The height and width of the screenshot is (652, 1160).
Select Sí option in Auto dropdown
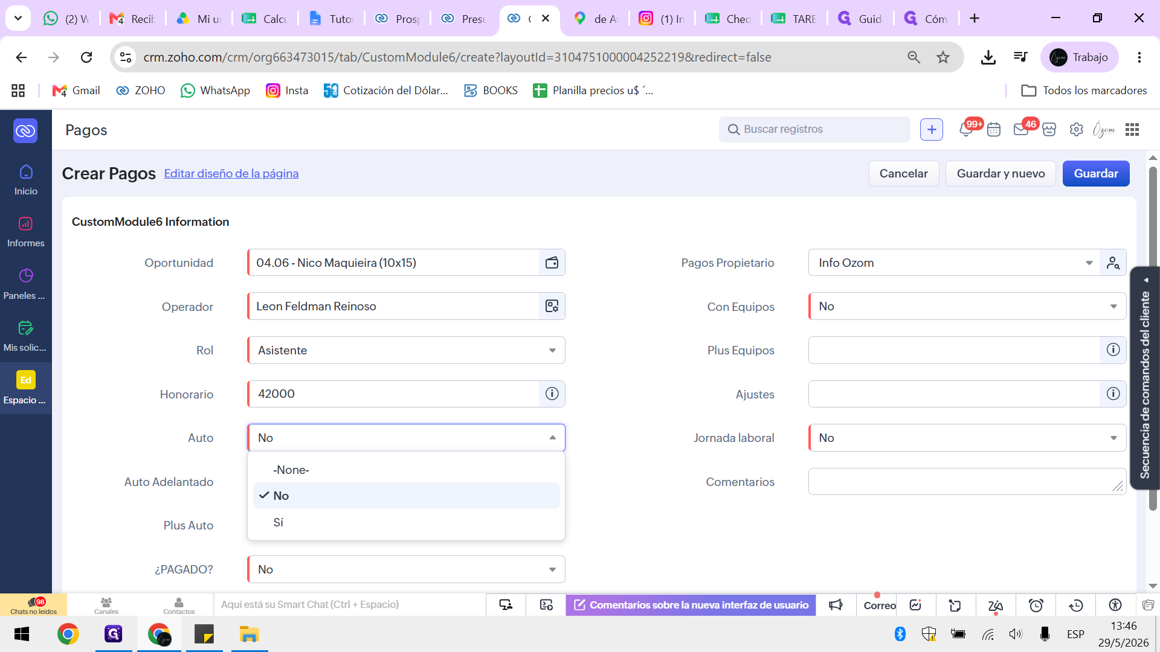406,522
